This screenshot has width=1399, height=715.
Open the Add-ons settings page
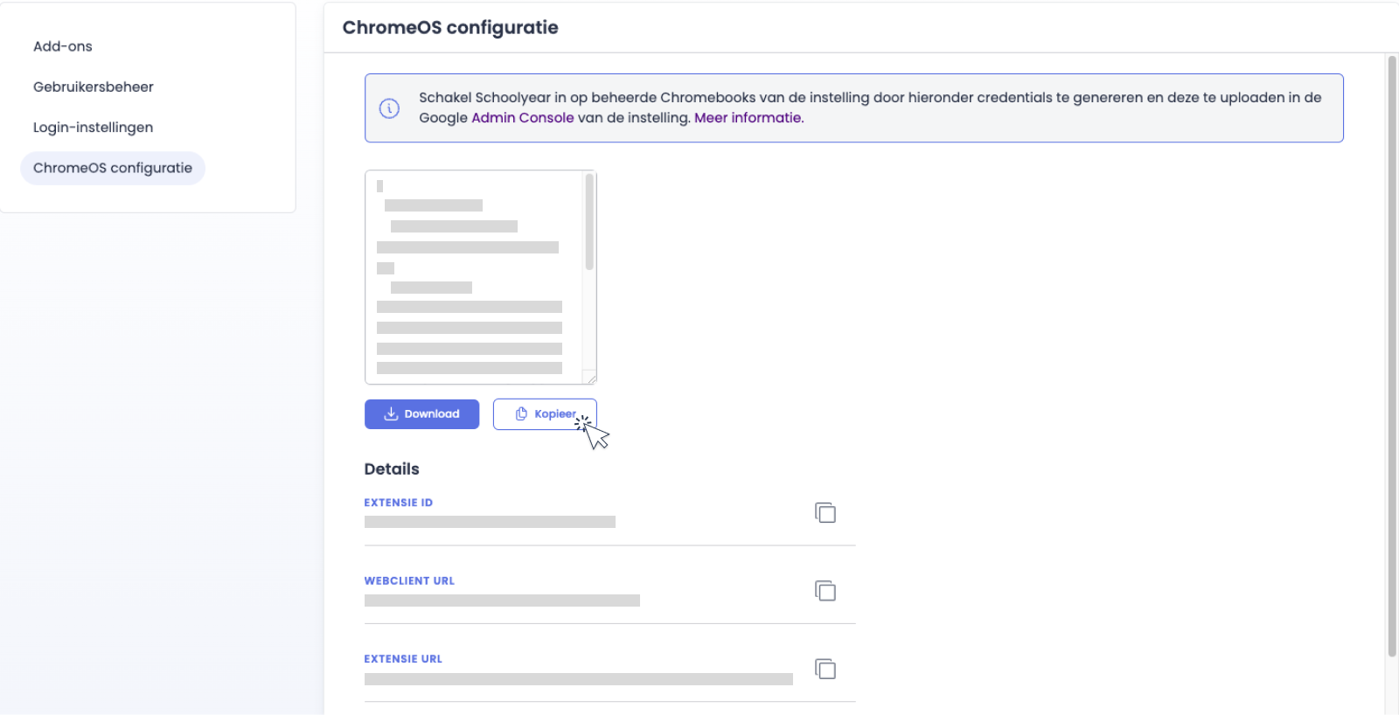(x=63, y=46)
